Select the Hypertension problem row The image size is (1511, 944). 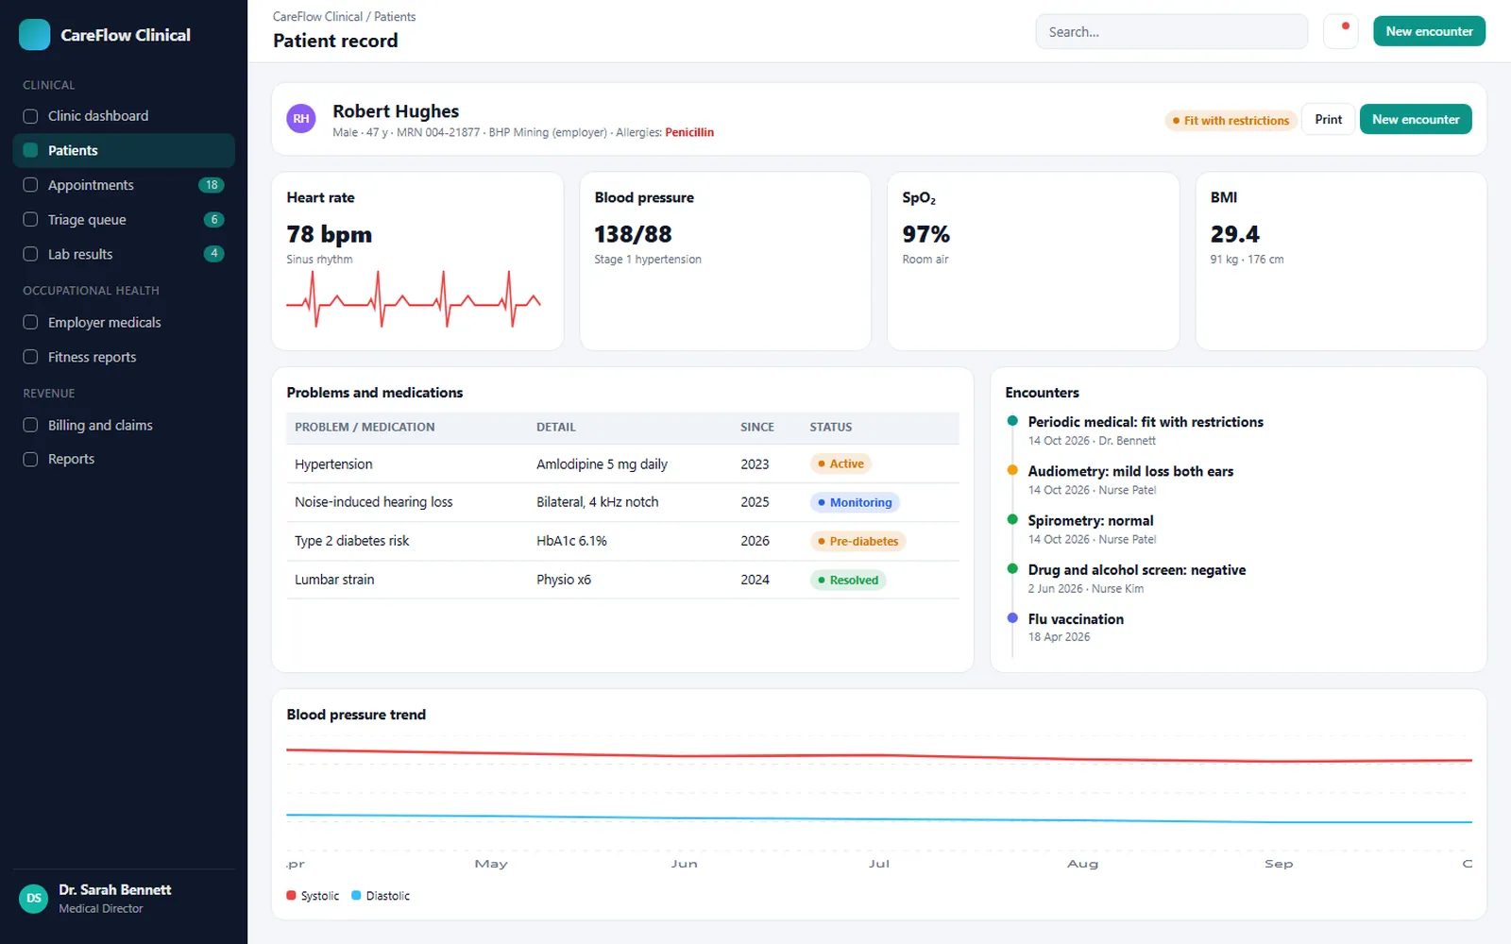click(622, 464)
